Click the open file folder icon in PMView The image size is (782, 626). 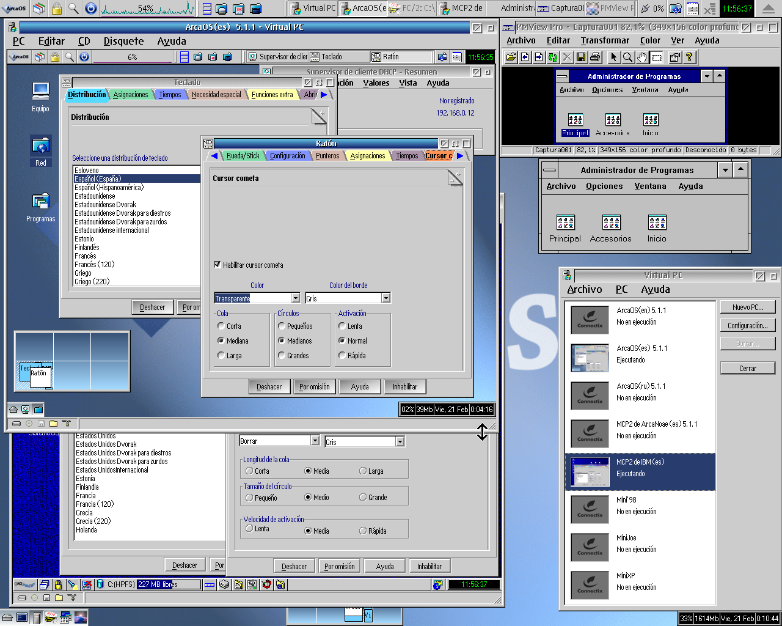click(x=511, y=57)
